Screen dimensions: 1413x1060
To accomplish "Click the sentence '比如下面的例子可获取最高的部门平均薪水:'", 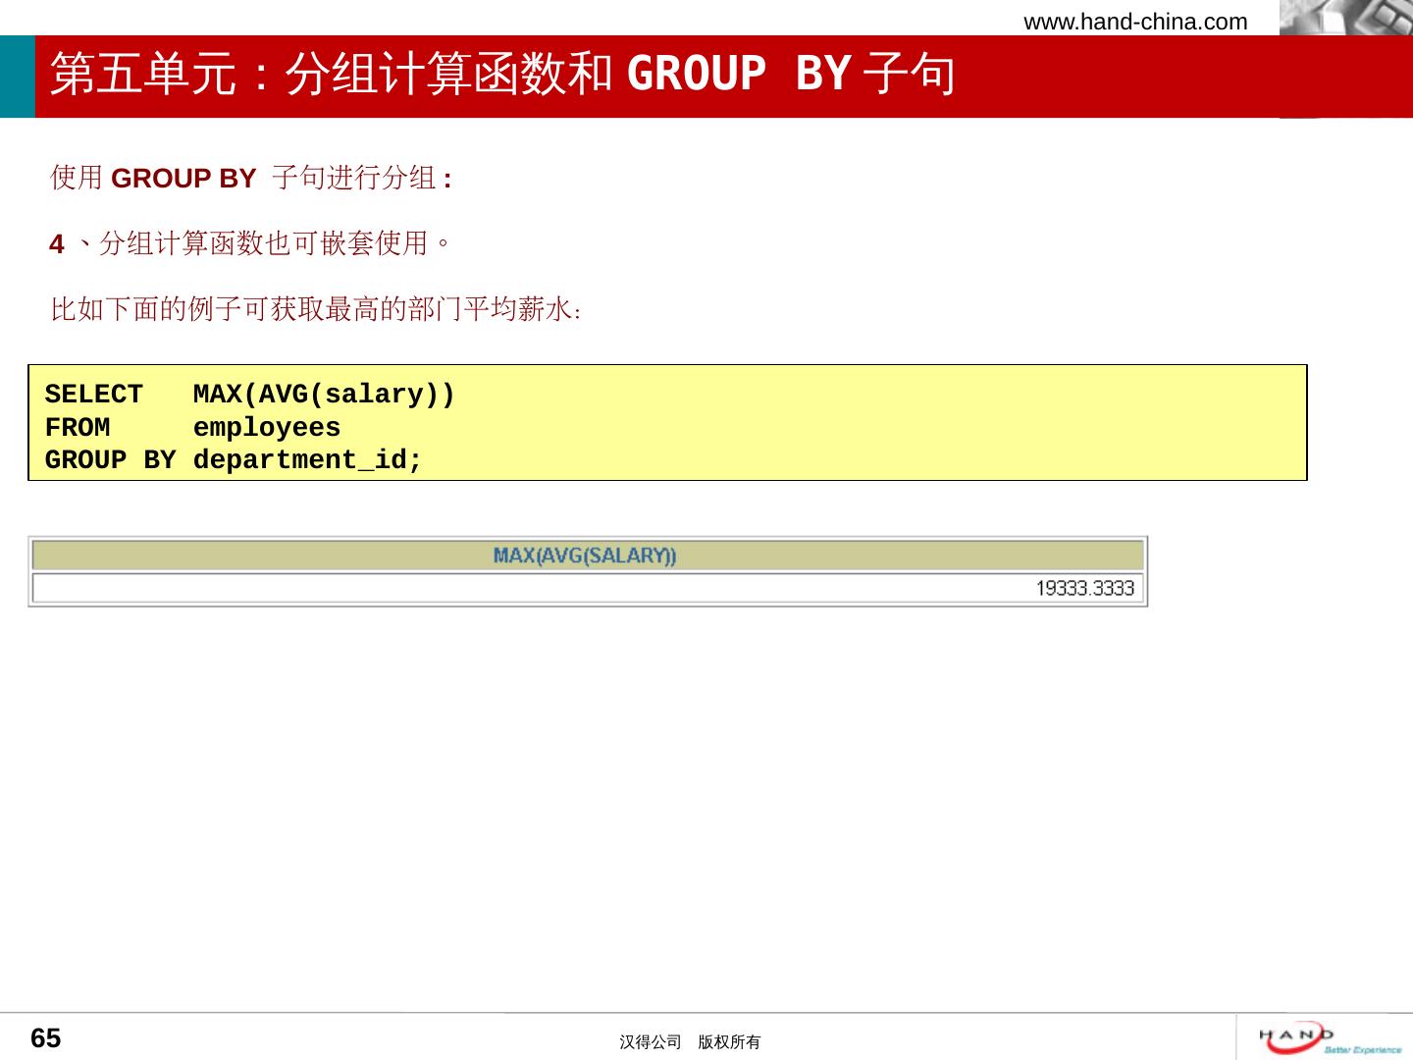I will [x=316, y=310].
